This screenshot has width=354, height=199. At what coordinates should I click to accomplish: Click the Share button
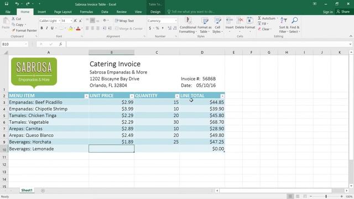pyautogui.click(x=343, y=12)
